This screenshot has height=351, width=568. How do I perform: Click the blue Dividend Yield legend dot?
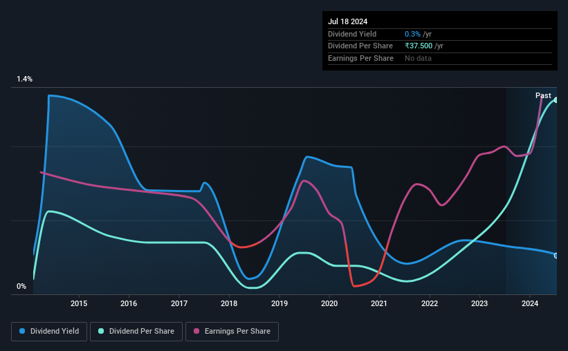point(22,331)
